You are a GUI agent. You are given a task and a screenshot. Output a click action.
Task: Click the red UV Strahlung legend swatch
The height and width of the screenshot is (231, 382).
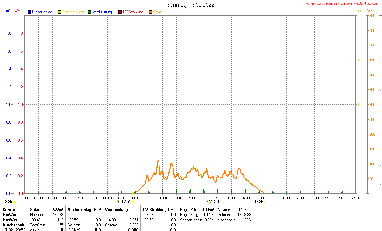pyautogui.click(x=120, y=12)
